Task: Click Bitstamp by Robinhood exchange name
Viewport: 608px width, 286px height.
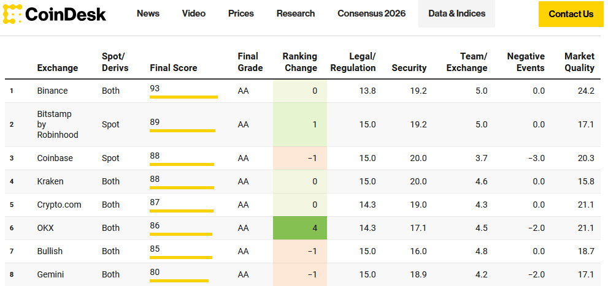Action: (57, 124)
